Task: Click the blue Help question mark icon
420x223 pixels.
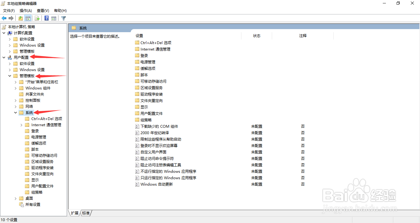Action: (x=46, y=18)
